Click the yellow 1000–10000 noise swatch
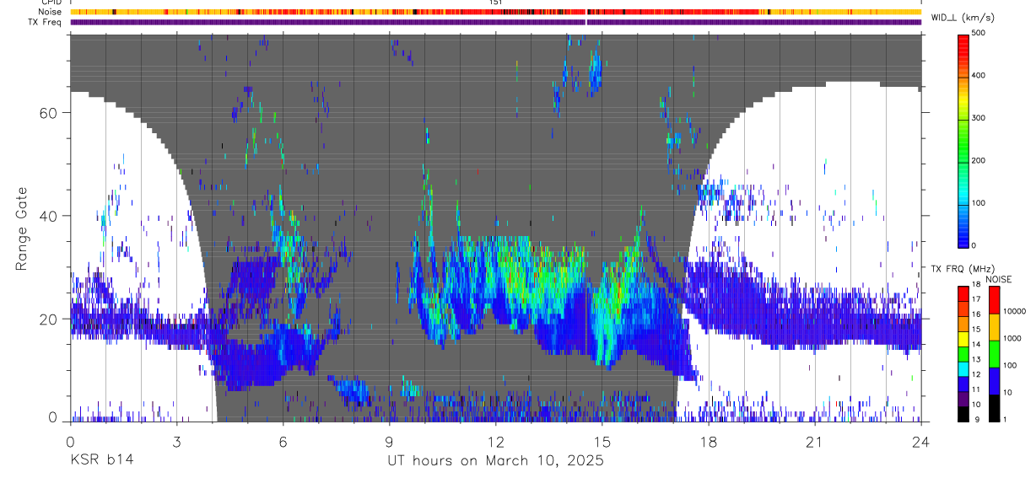 coord(993,326)
